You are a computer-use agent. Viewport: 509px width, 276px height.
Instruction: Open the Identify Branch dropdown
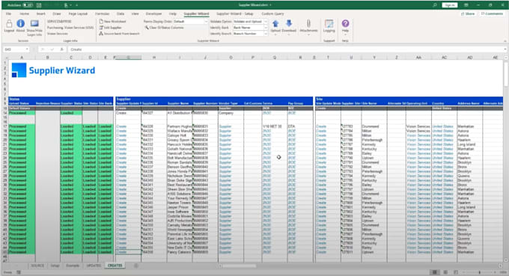pyautogui.click(x=266, y=34)
